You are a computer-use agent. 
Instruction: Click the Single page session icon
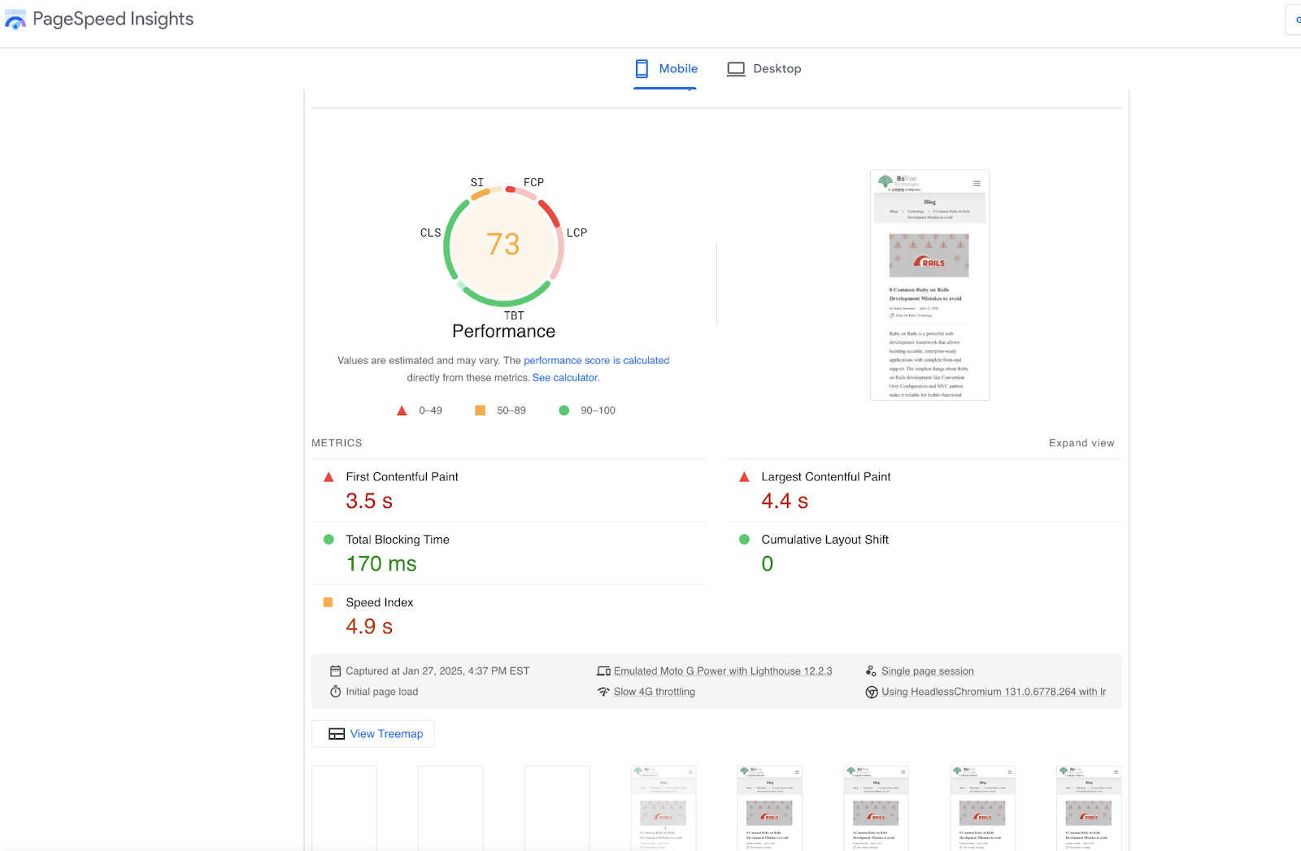click(871, 671)
